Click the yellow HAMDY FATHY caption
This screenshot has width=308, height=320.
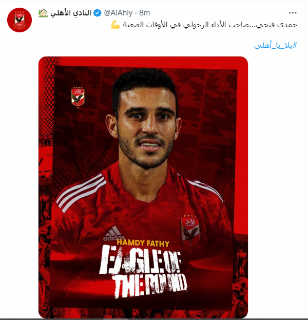[x=143, y=243]
